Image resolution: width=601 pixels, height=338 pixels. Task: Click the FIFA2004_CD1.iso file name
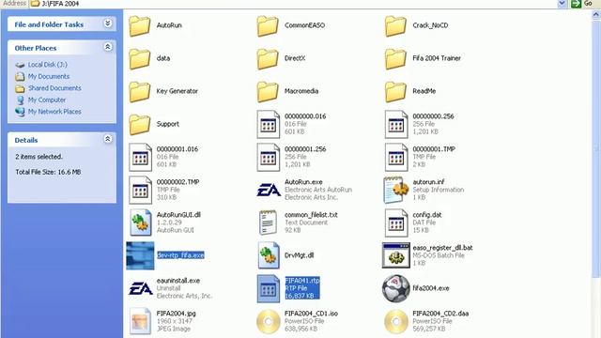click(x=311, y=314)
